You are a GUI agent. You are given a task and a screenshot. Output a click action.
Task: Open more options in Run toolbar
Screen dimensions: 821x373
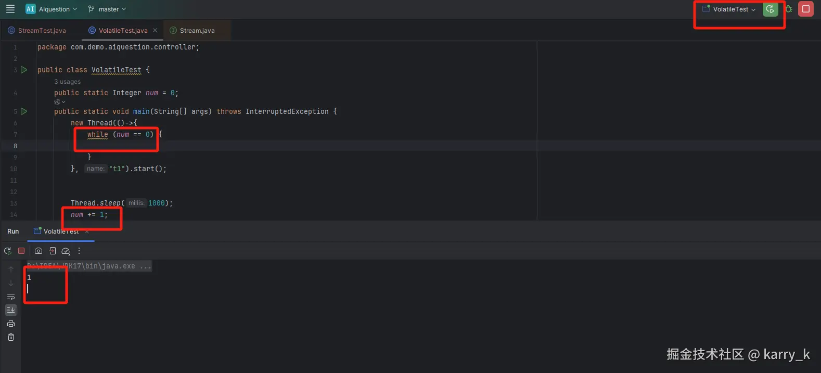(79, 251)
